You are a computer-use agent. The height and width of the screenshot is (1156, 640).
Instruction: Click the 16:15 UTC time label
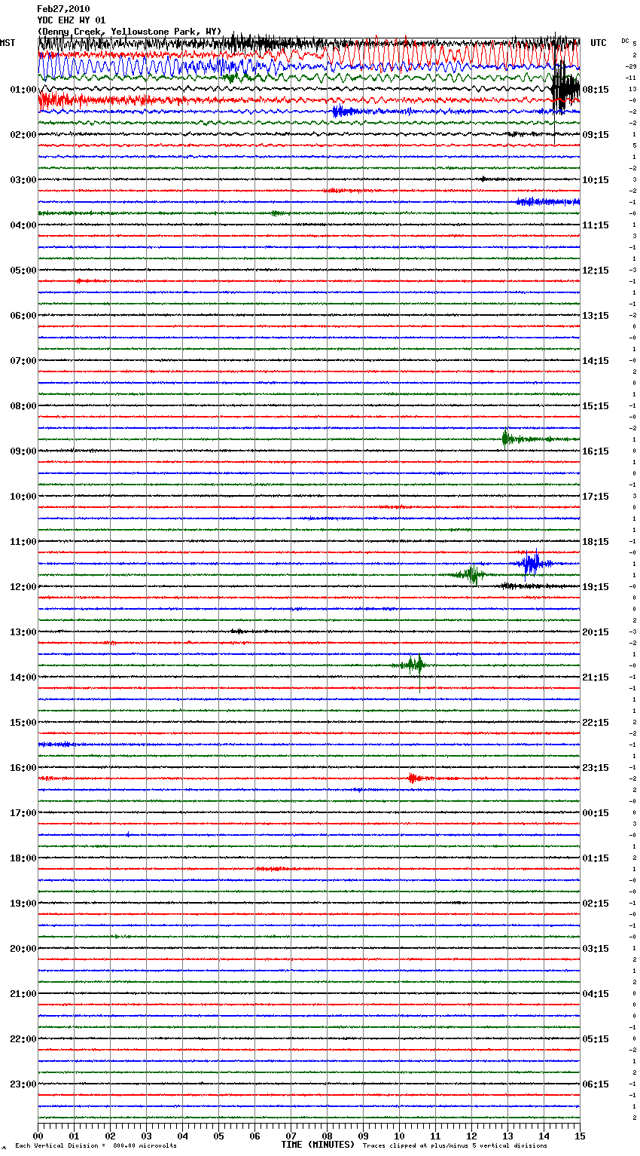click(596, 451)
